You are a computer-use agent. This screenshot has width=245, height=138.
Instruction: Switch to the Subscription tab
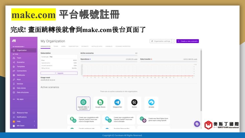[73, 47]
